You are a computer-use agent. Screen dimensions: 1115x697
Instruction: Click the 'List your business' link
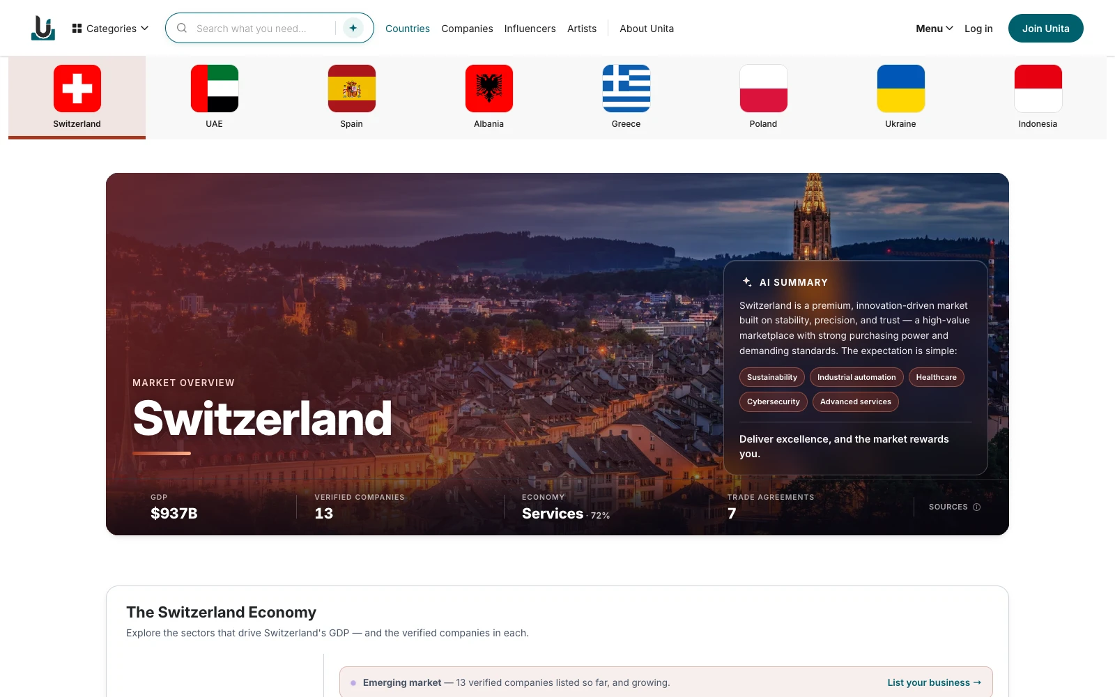tap(934, 683)
